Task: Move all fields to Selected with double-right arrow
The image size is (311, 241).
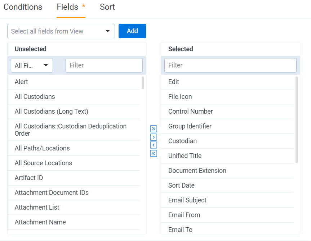Action: pyautogui.click(x=154, y=129)
